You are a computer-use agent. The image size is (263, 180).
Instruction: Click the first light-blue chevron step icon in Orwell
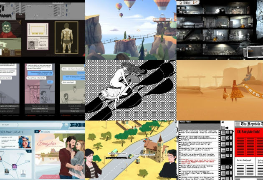pos(66,125)
